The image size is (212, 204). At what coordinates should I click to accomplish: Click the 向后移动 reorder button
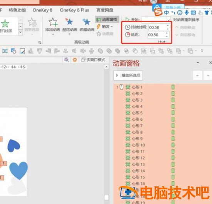[185, 35]
